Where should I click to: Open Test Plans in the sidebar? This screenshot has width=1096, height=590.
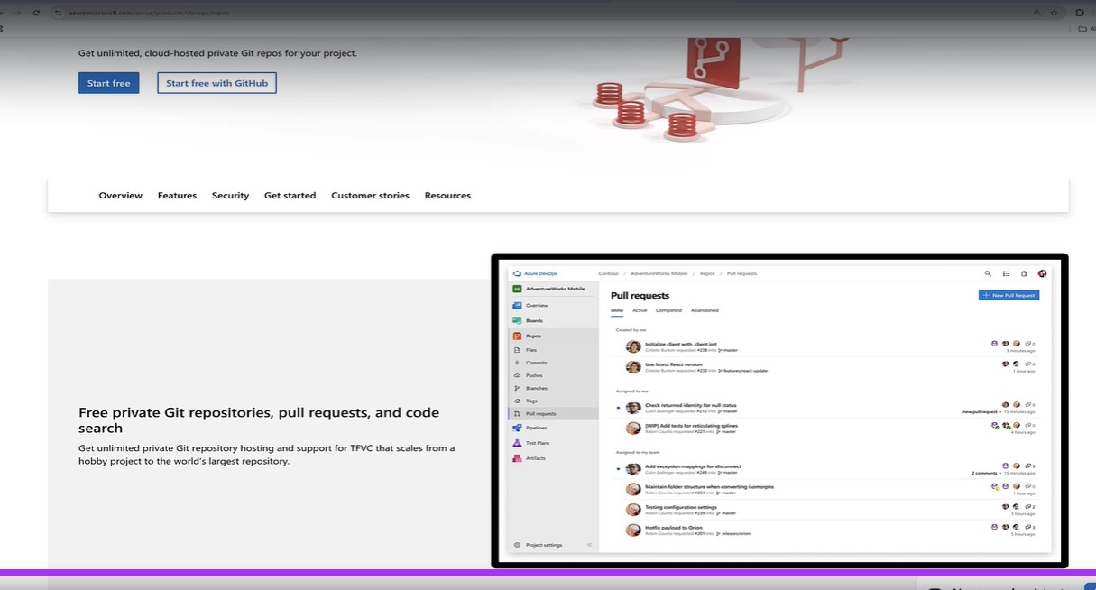[x=538, y=443]
